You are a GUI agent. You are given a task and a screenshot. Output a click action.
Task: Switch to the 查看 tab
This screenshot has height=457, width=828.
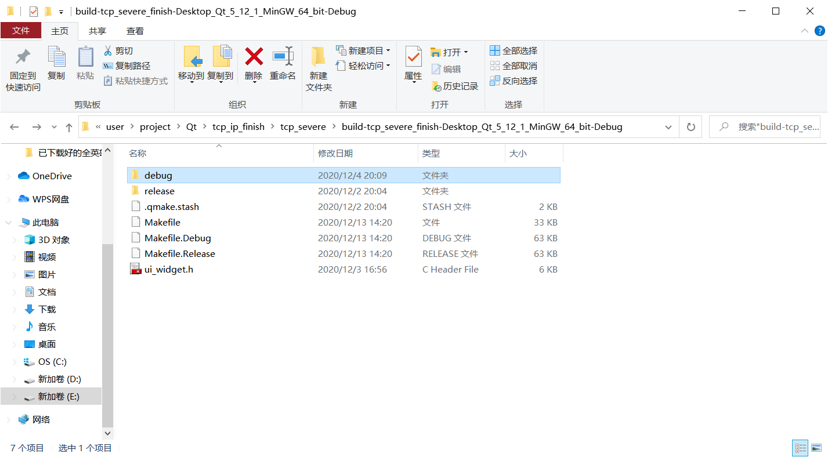tap(136, 31)
